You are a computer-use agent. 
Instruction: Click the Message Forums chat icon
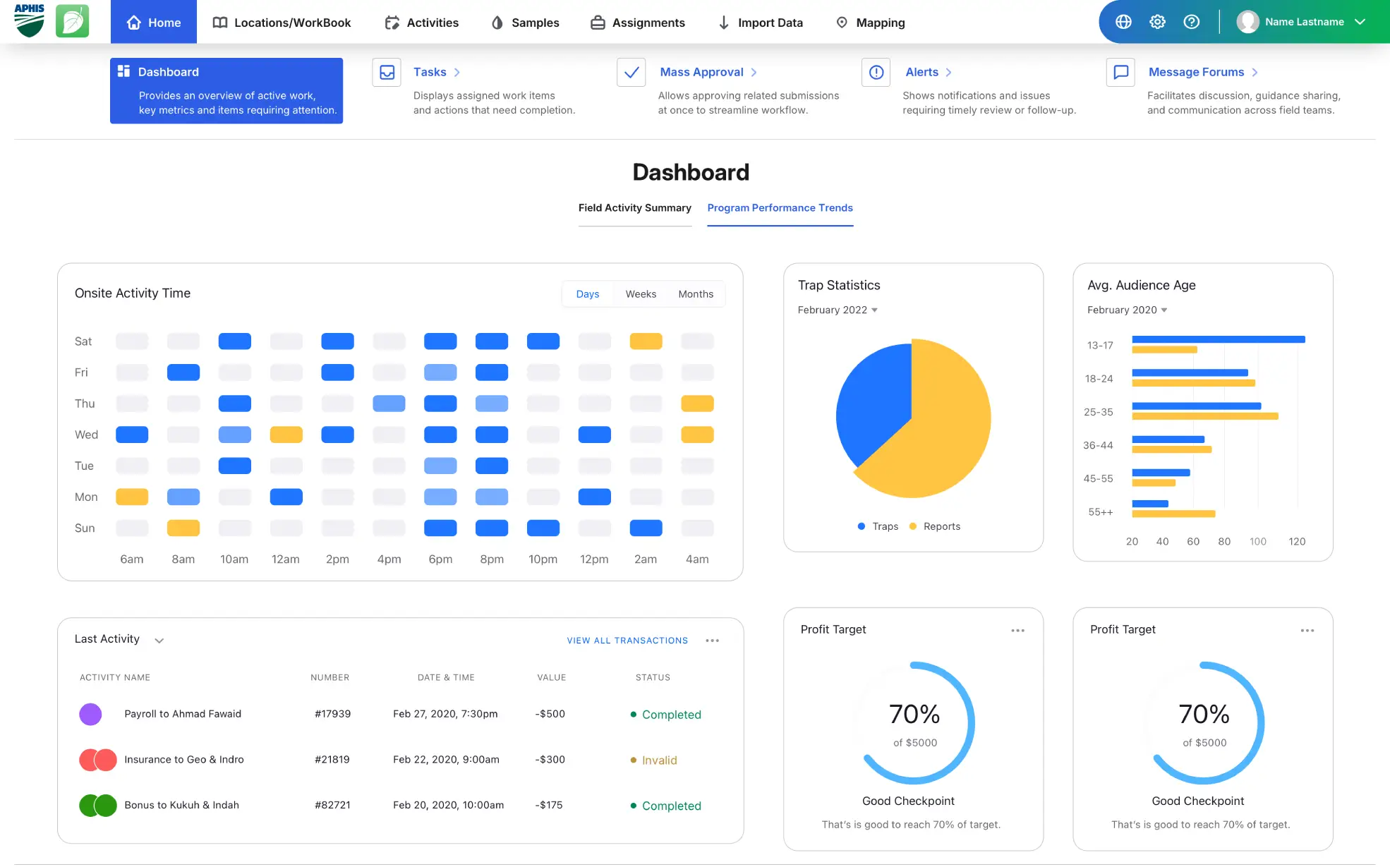pos(1120,72)
